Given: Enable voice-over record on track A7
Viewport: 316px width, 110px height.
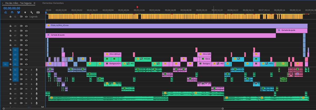Looking at the screenshot, I should (37, 98).
